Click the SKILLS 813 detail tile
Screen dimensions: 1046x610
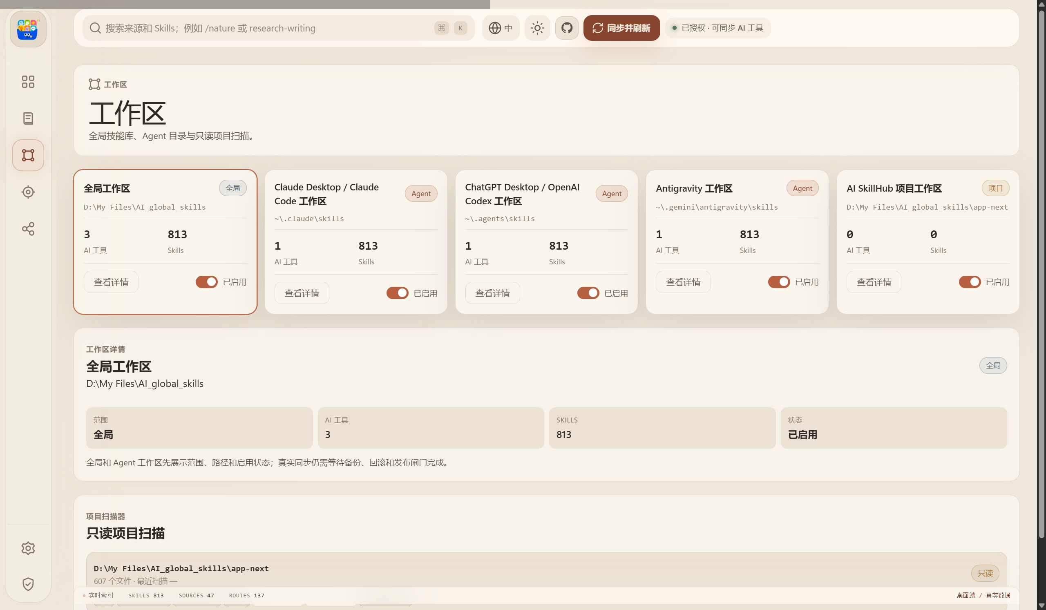(x=662, y=428)
